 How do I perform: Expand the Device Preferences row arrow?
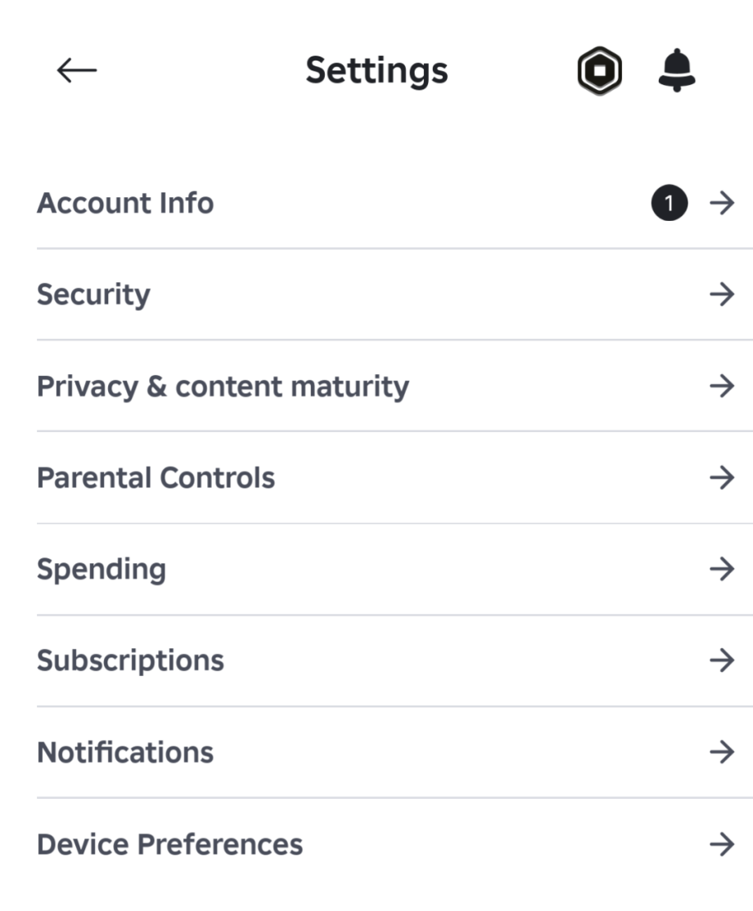pos(722,844)
